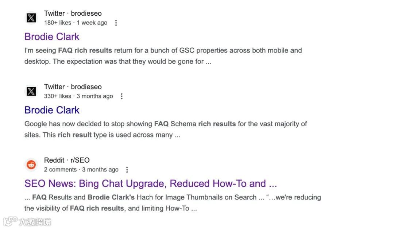Click the '2 comments · 3 months ago' text
Viewport: 394px width, 229px height.
click(81, 170)
